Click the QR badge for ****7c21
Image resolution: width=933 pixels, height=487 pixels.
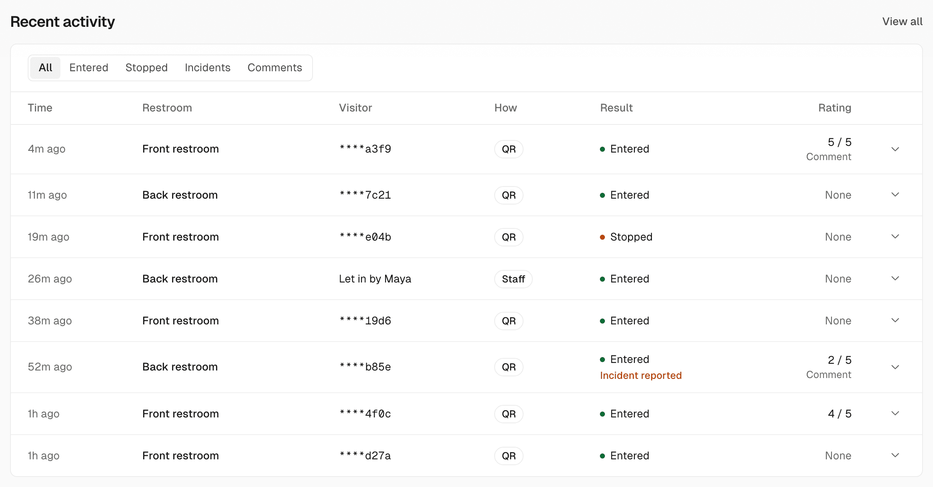508,195
